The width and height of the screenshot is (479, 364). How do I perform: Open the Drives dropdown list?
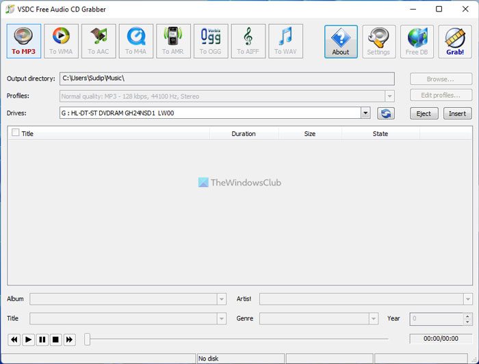[365, 113]
